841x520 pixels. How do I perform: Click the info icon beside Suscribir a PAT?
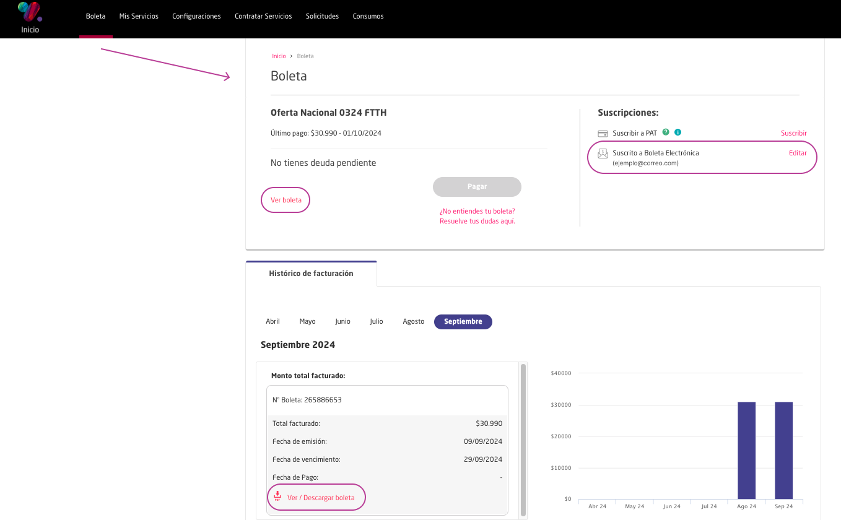(678, 132)
